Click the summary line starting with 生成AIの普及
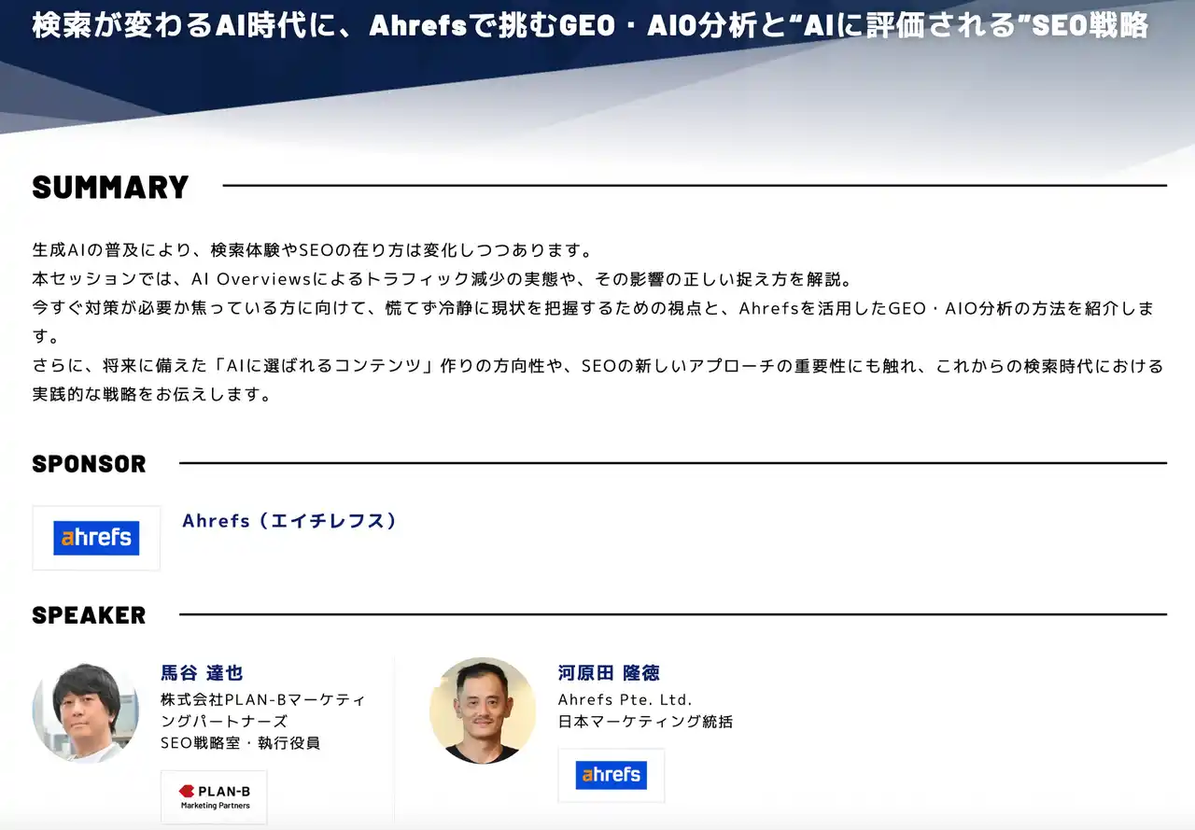Image resolution: width=1195 pixels, height=830 pixels. 313,250
